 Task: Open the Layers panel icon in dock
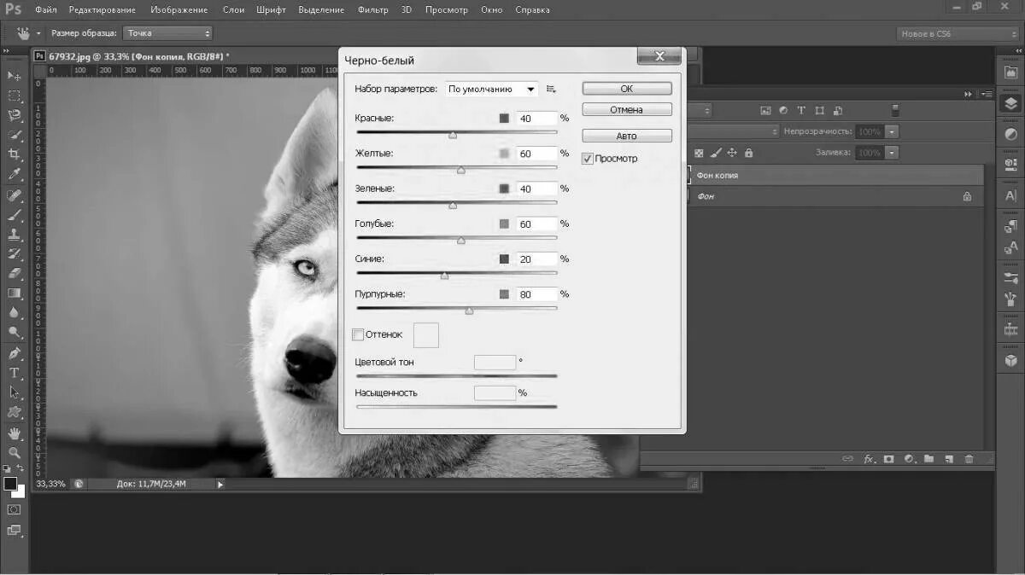pyautogui.click(x=1010, y=103)
